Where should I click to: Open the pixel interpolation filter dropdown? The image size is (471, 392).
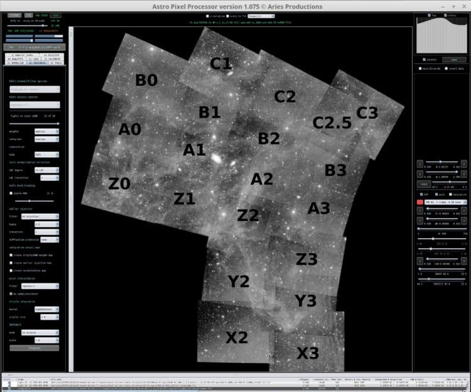tap(40, 286)
